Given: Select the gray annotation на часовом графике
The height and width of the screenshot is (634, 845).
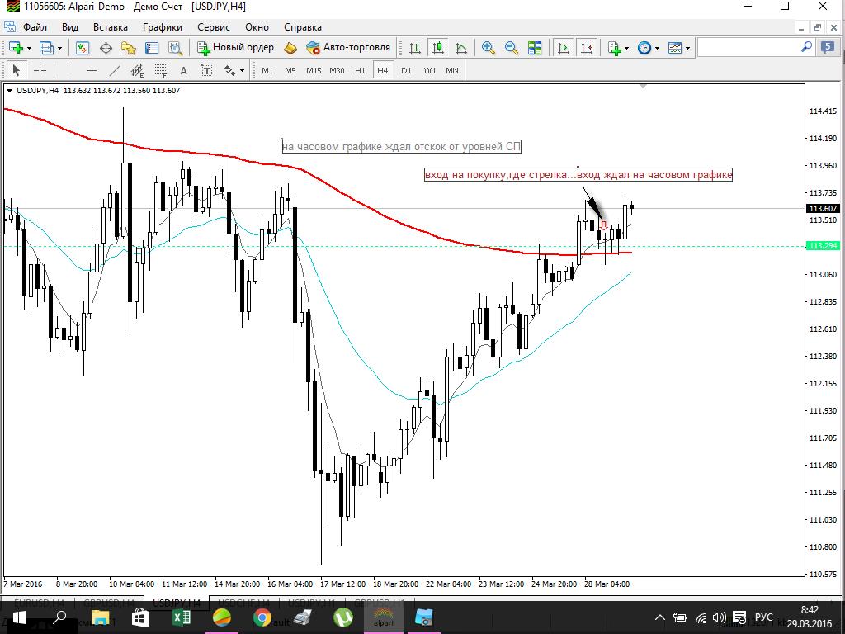Looking at the screenshot, I should tap(402, 147).
